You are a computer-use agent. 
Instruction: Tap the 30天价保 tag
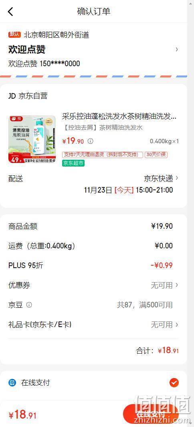tap(156, 155)
